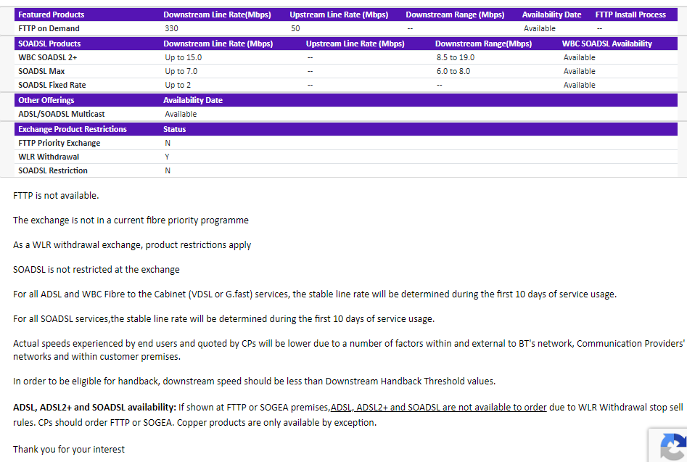Select the 330 downstream line rate value

[x=171, y=28]
